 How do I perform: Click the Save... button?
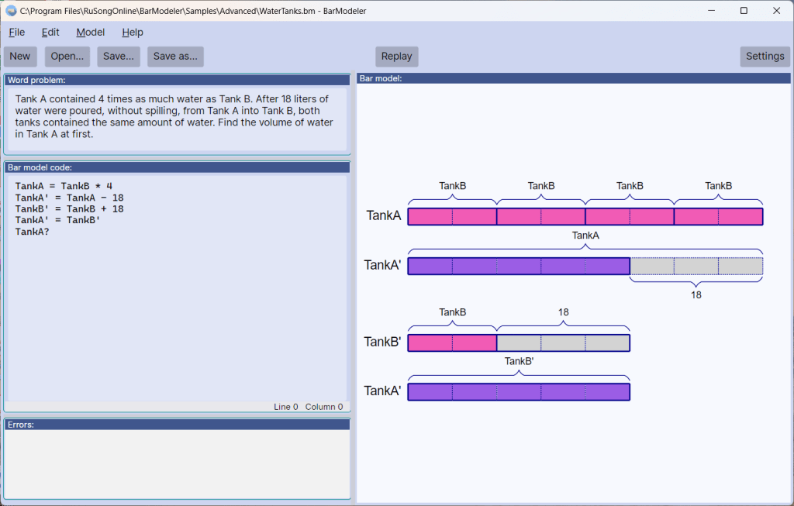pos(119,57)
